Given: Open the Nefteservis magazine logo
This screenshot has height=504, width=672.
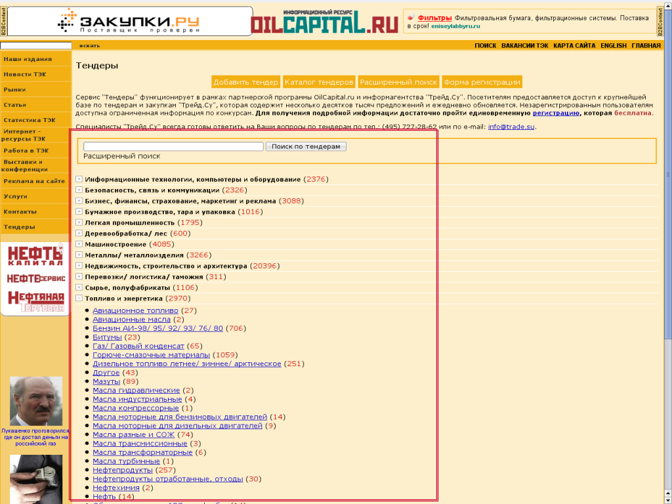Looking at the screenshot, I should (x=35, y=278).
